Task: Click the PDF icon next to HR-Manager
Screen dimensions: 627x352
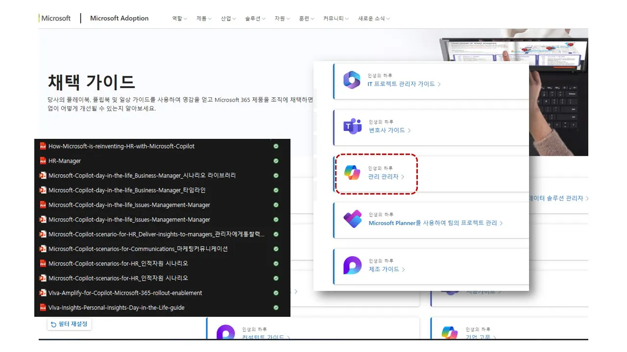Action: tap(43, 161)
